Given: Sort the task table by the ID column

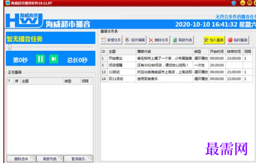Looking at the screenshot, I should [104, 52].
